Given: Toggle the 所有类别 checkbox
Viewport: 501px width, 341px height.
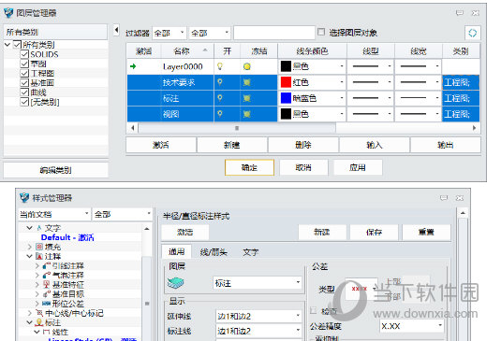Looking at the screenshot, I should tap(17, 44).
